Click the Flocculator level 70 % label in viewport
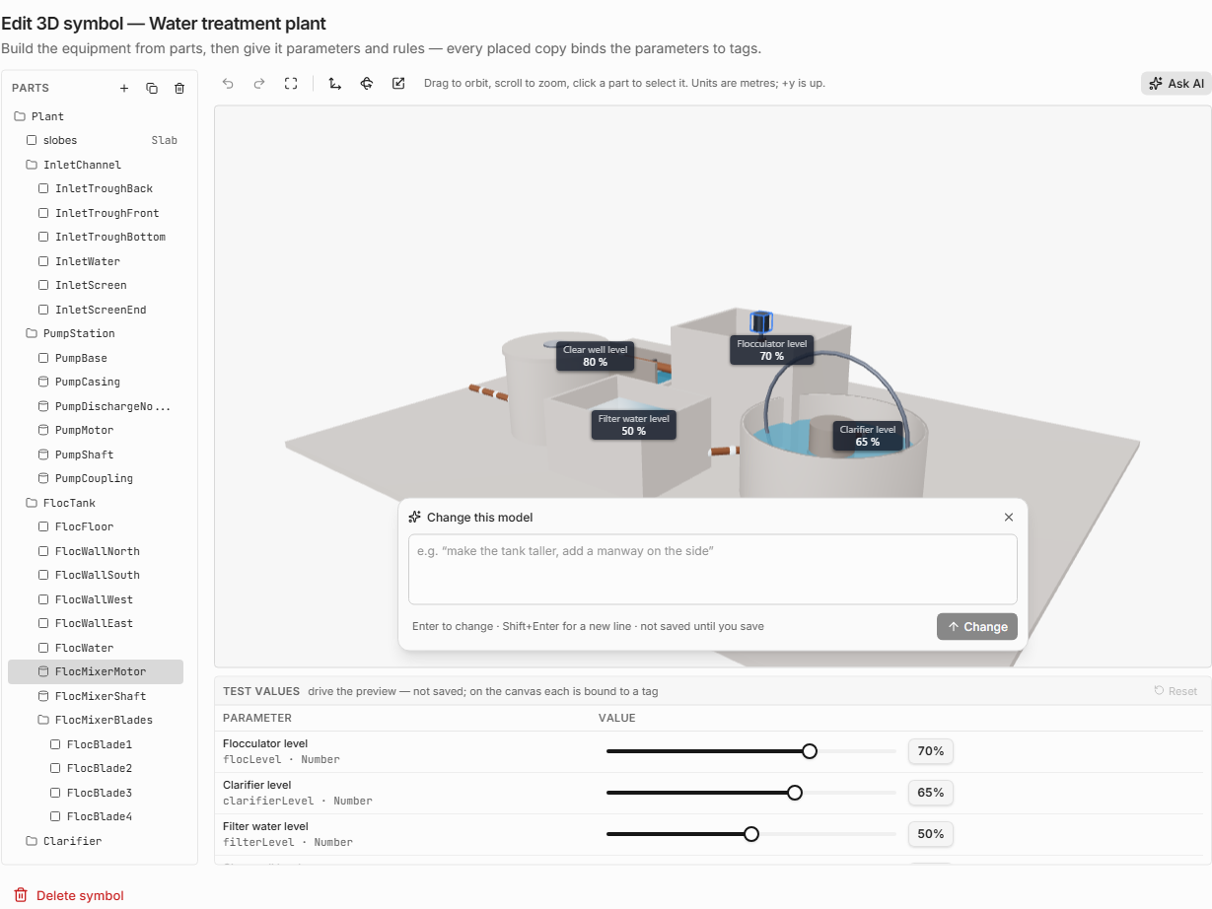The height and width of the screenshot is (909, 1212). tap(772, 350)
